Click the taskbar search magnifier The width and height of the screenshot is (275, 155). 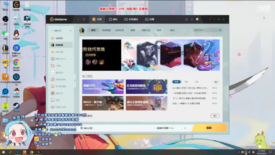10,152
